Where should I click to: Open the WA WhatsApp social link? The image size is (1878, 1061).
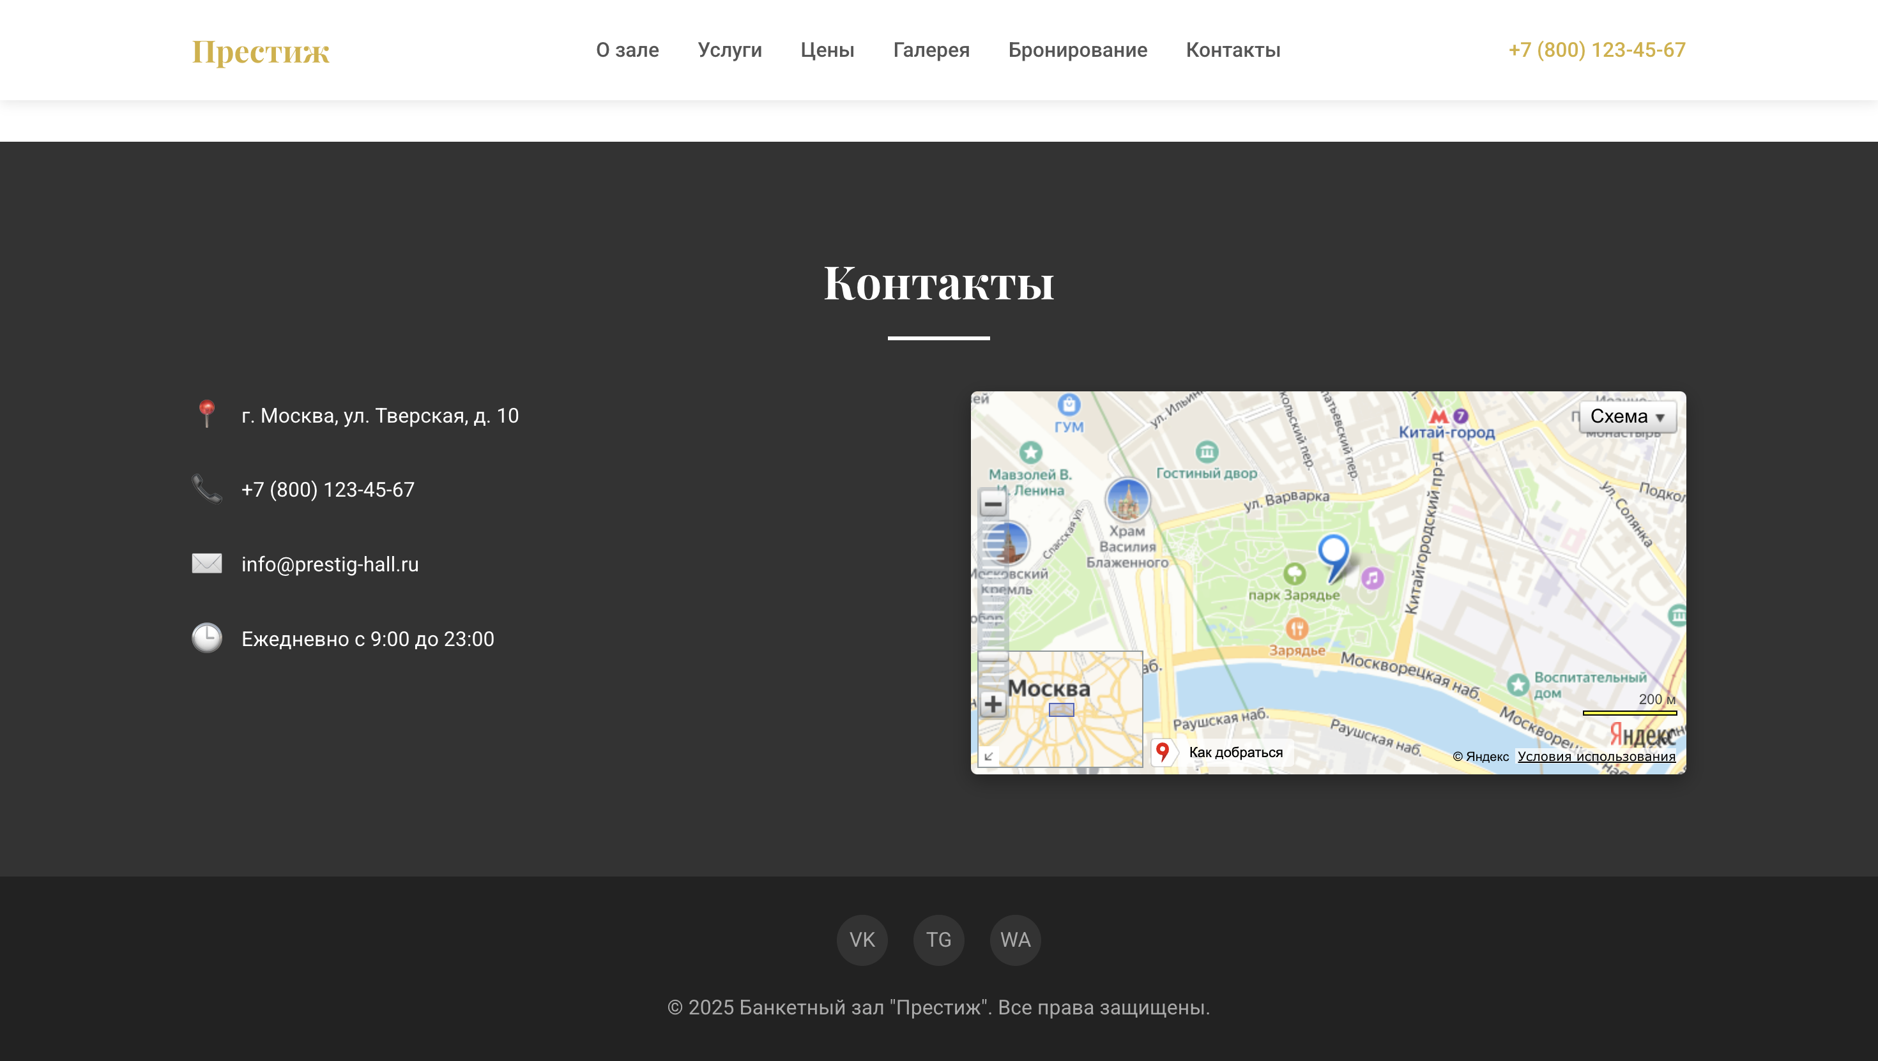[1015, 940]
